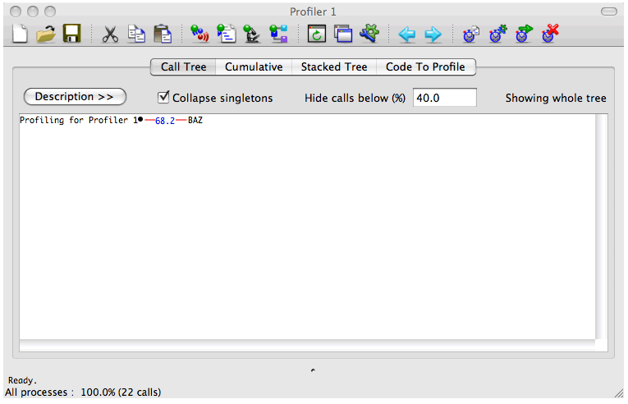
Task: Click the Hide calls below (%) field
Action: click(445, 98)
